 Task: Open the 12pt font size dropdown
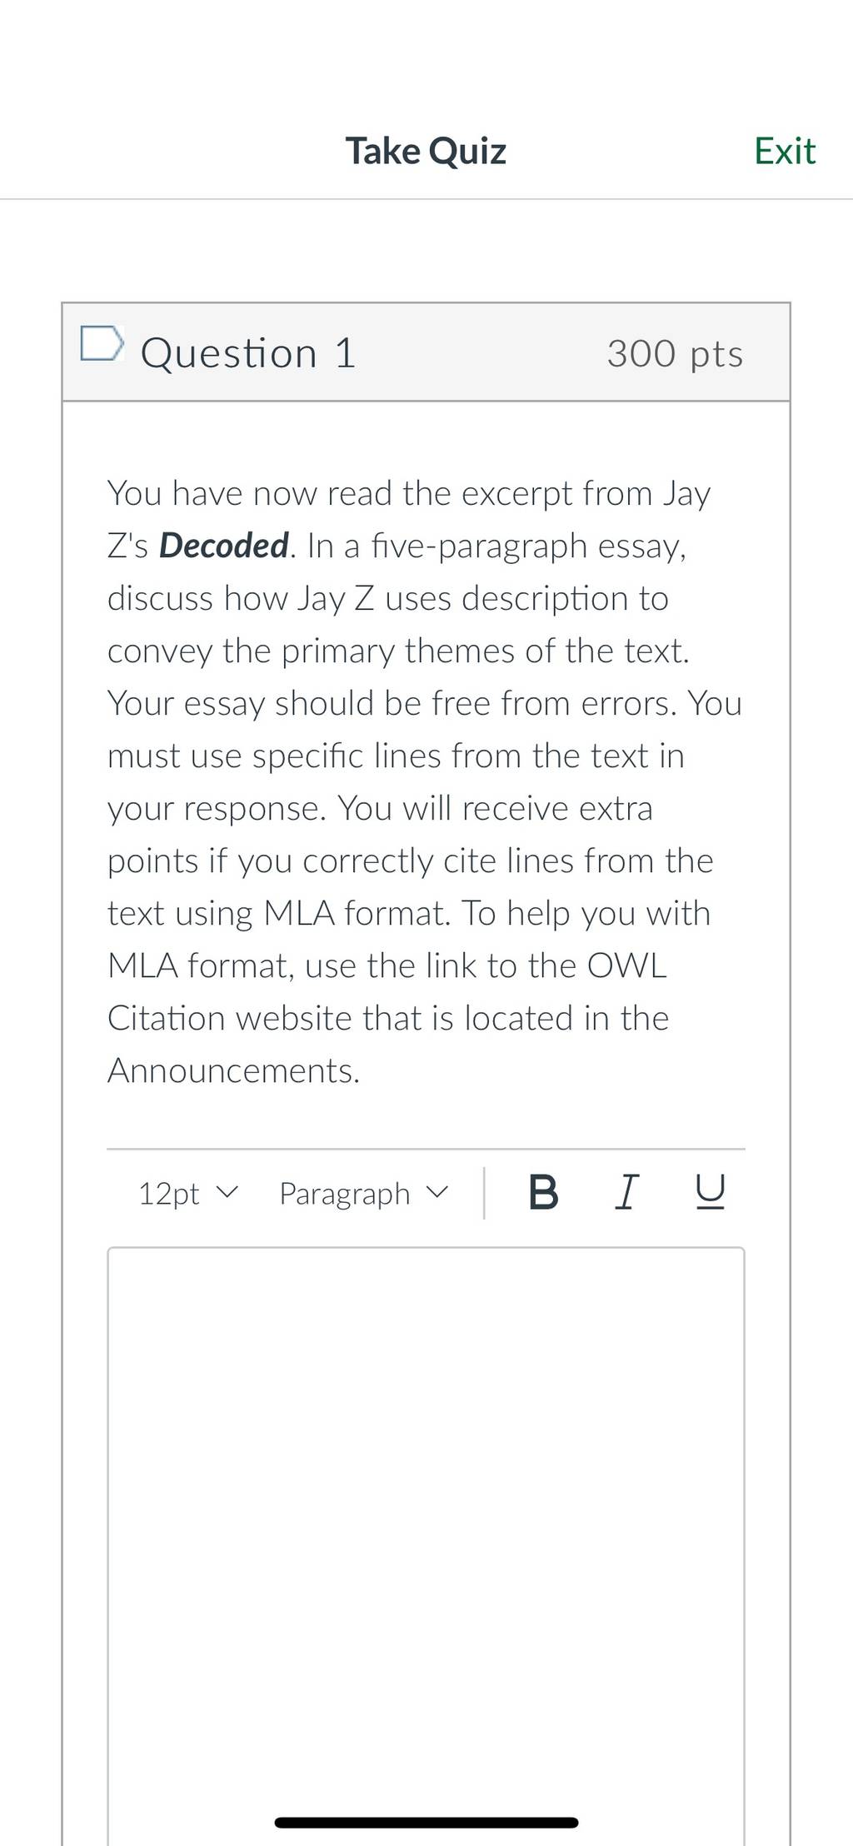188,1193
